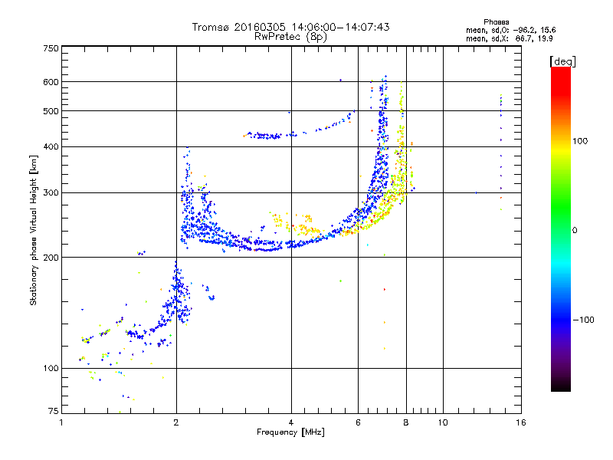Pick the black bottom of the phase colorbar
This screenshot has height=460, width=613.
point(561,386)
